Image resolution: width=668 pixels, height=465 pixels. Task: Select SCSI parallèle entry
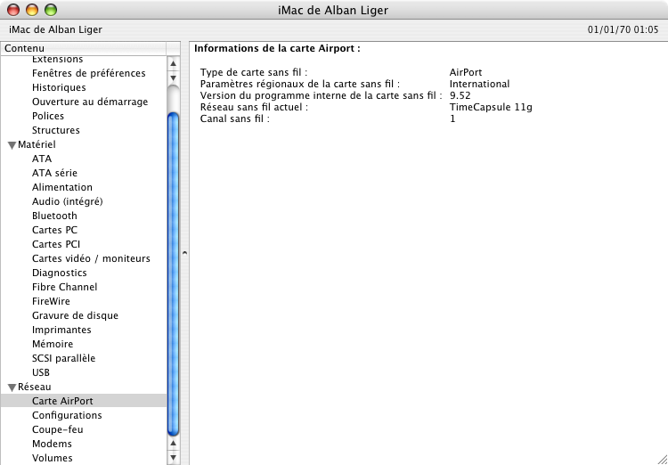coord(63,358)
